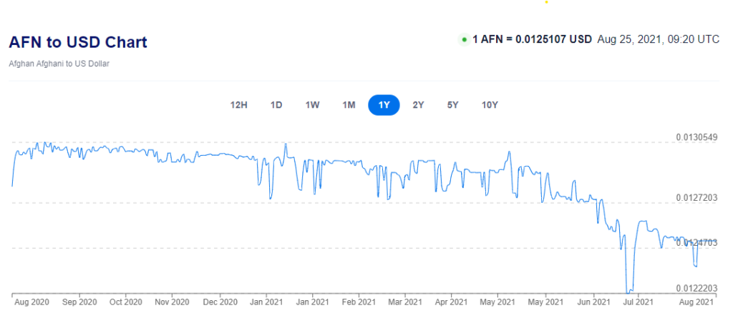
Task: Click the Nov 2020 axis marker
Action: point(172,302)
